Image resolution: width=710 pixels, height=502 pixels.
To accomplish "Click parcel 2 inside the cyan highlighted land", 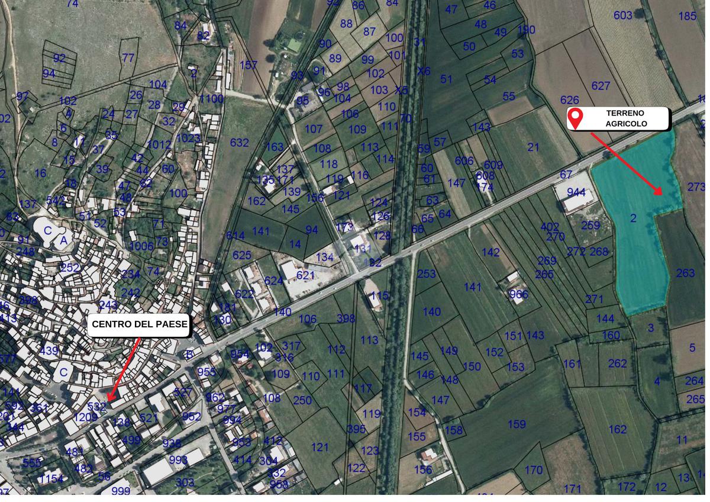I will pyautogui.click(x=633, y=218).
